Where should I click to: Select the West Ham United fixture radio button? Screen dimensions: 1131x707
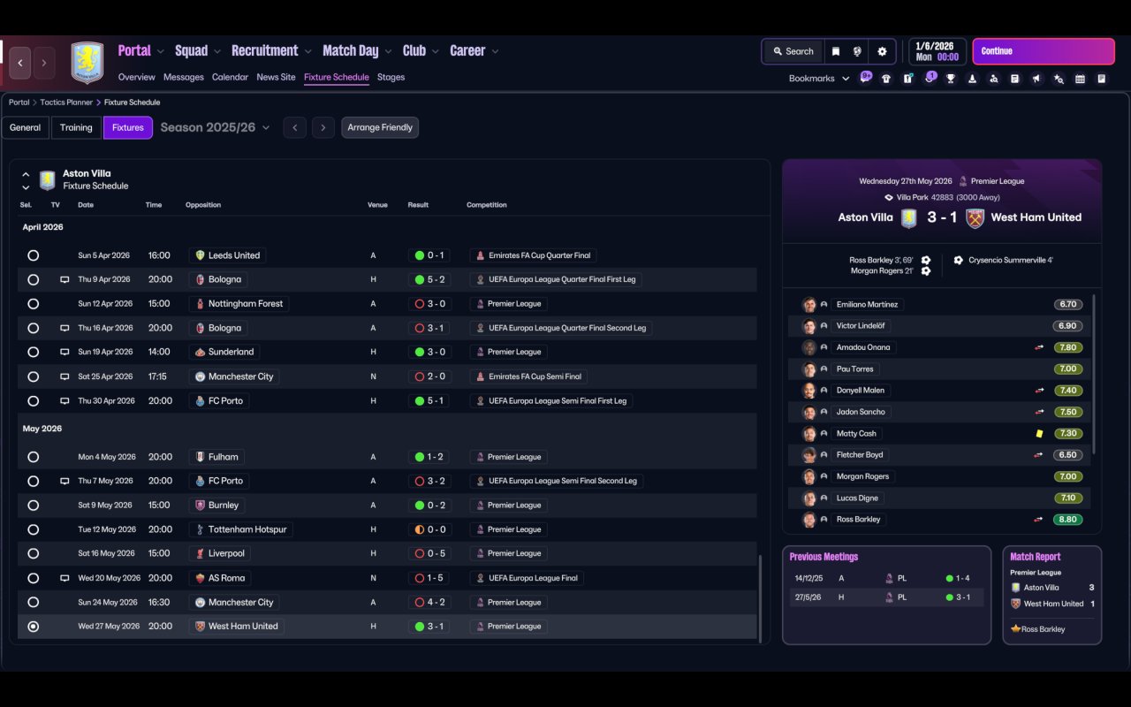point(33,627)
